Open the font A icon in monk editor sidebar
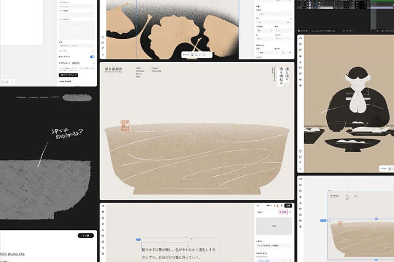394x262 pixels. pyautogui.click(x=300, y=62)
